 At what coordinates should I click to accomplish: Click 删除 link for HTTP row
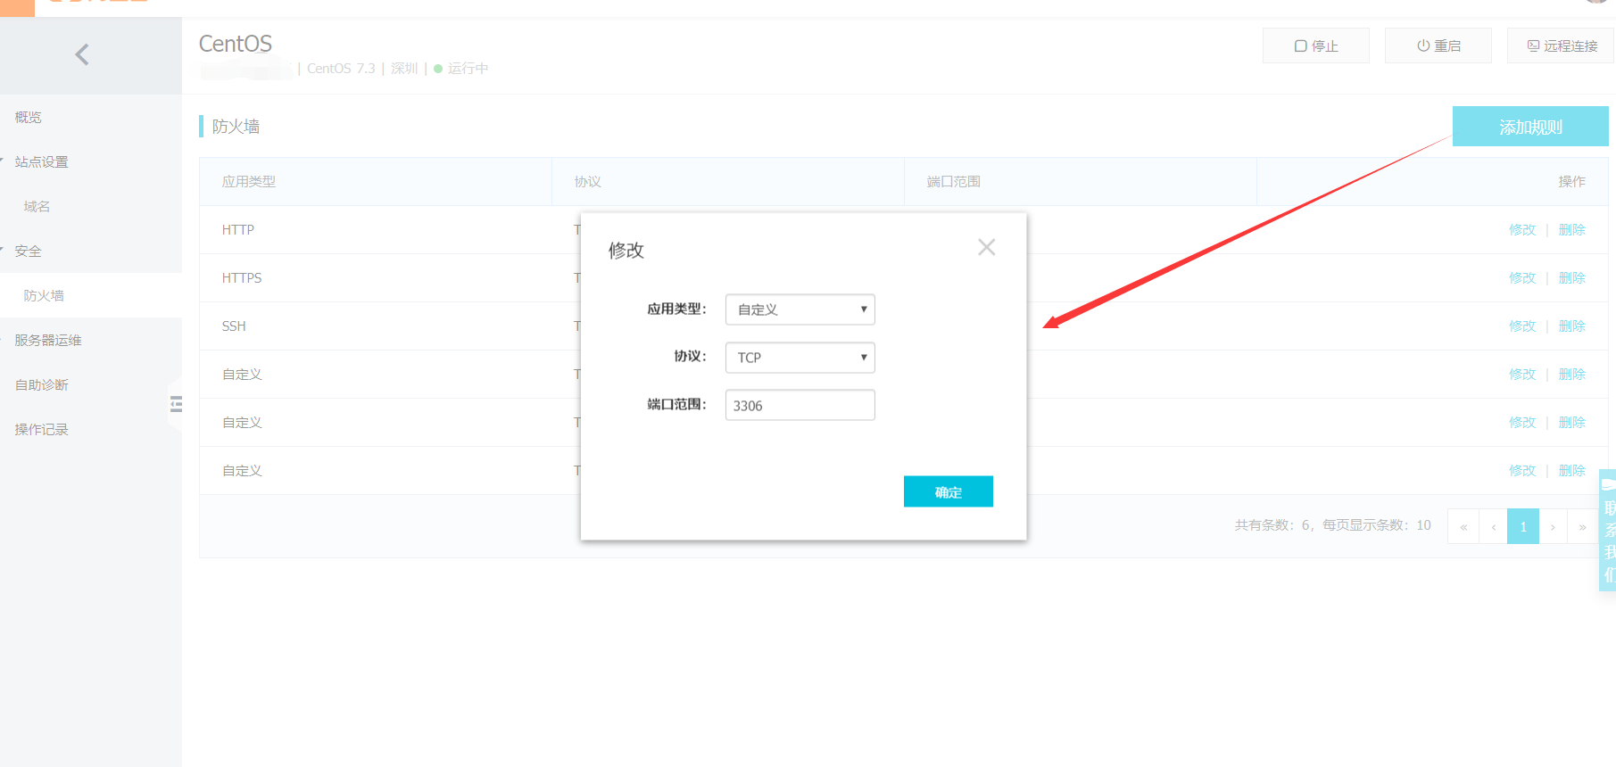click(1572, 229)
